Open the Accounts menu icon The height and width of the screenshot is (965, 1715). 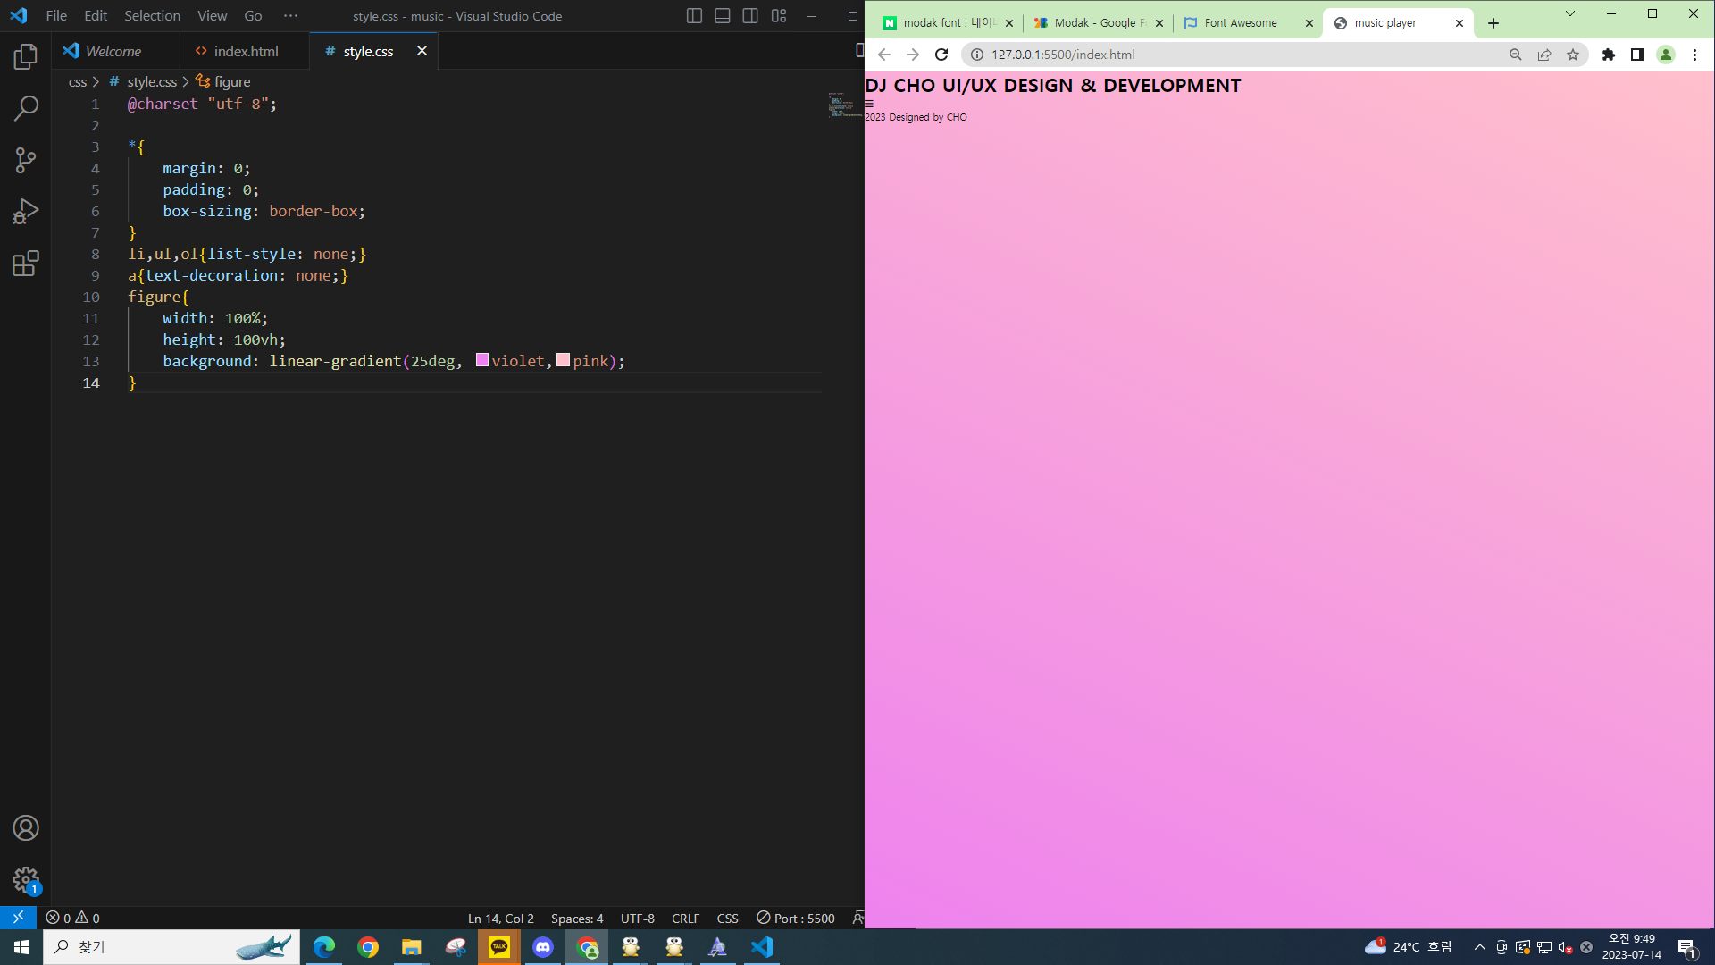[26, 828]
